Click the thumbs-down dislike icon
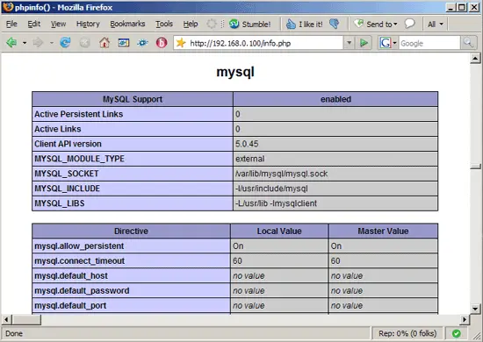This screenshot has height=342, width=483. tap(335, 24)
